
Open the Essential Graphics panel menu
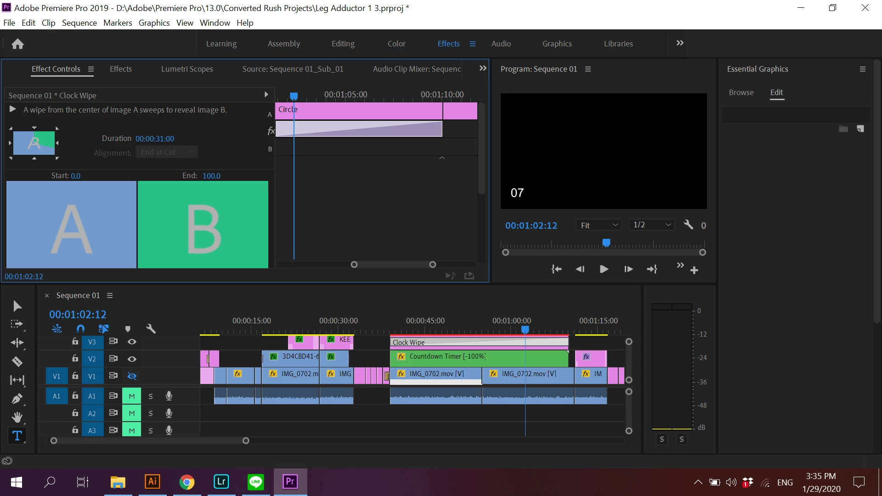tap(863, 69)
